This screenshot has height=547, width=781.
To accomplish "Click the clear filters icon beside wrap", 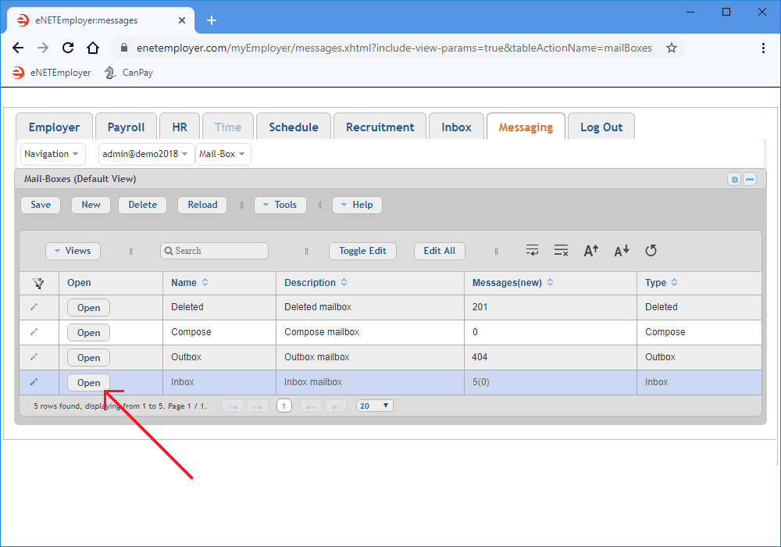I will point(561,251).
